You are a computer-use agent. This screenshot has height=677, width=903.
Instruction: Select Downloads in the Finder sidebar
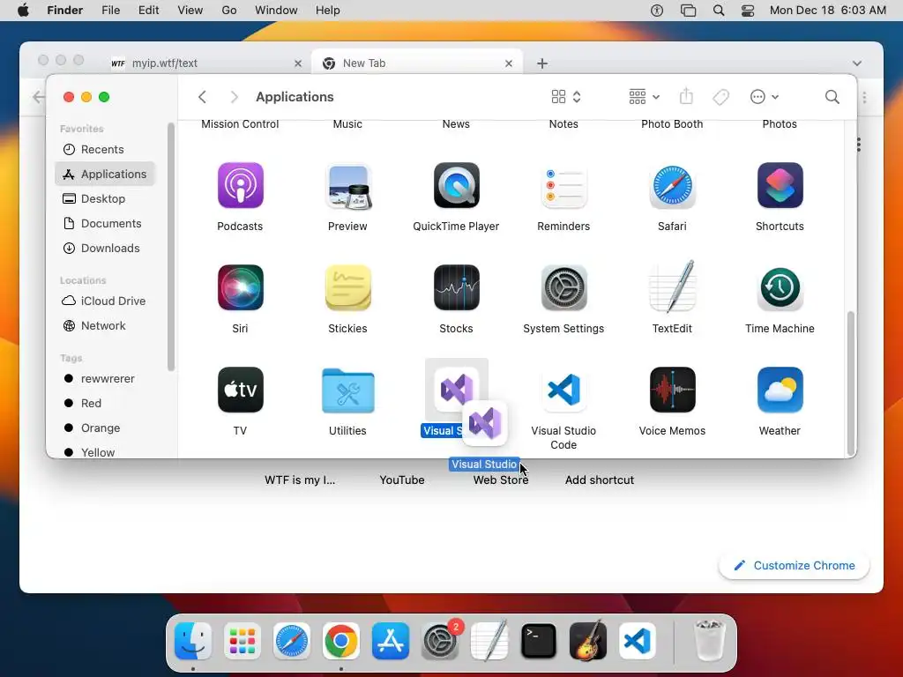pos(106,248)
